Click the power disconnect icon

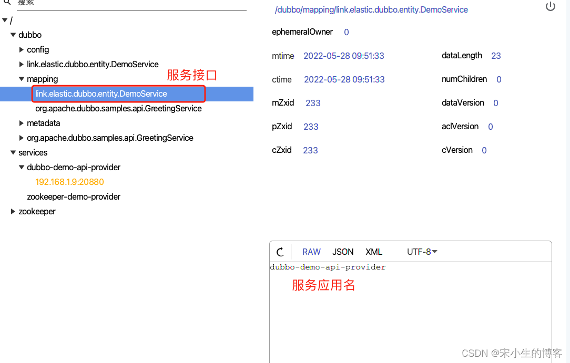tap(551, 7)
